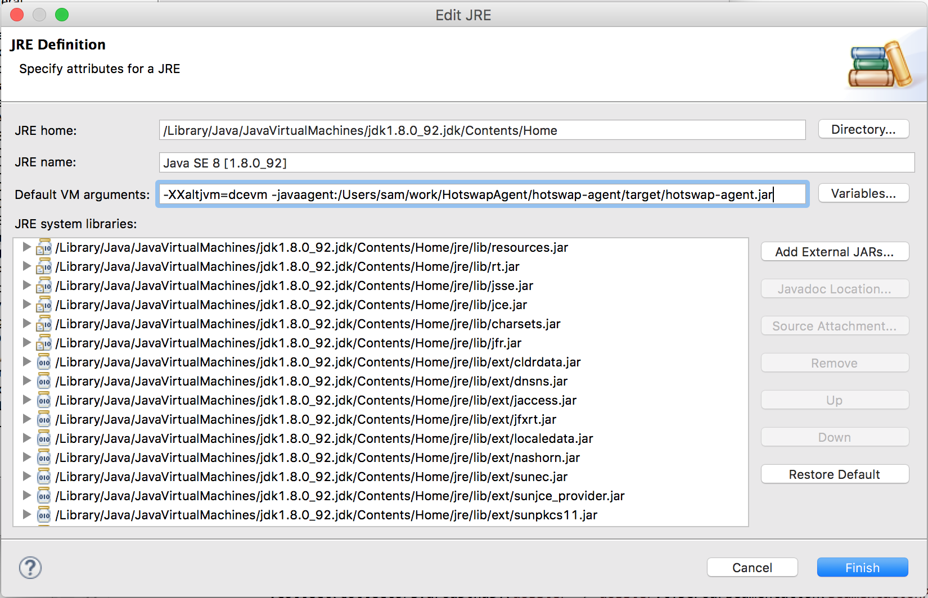Click the jar icon beside jfxrt.jar

pos(44,420)
